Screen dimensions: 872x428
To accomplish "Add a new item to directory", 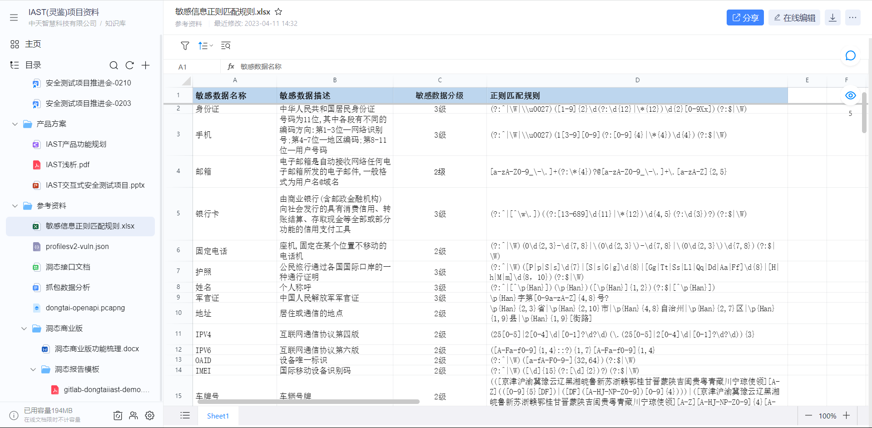I will (x=145, y=65).
